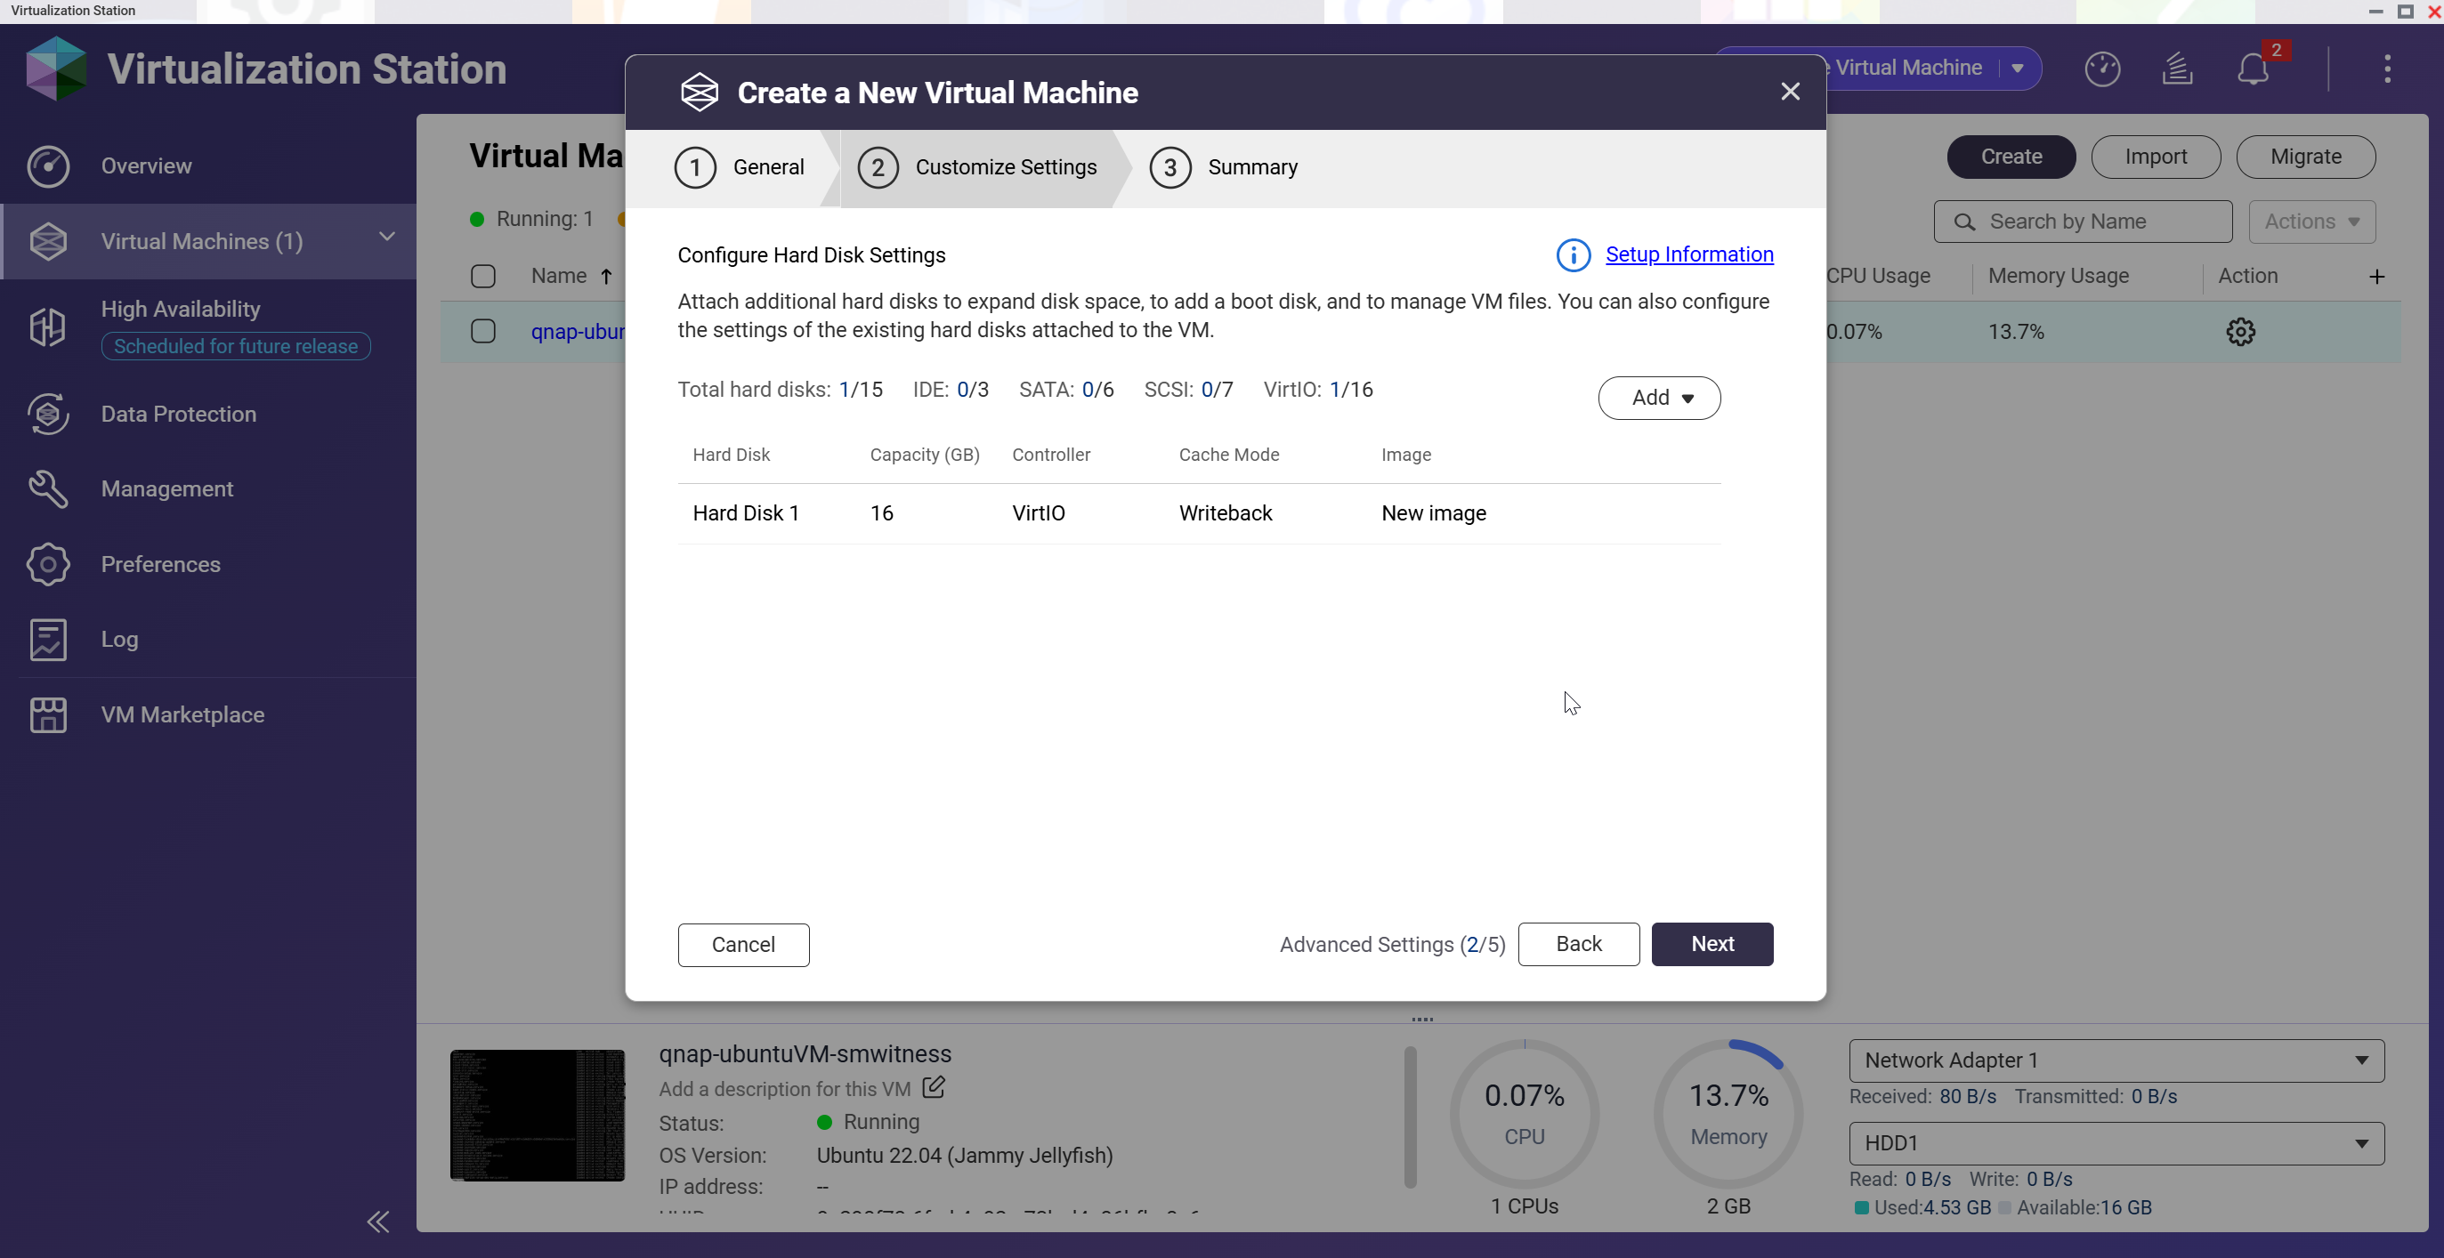2444x1258 pixels.
Task: Grab the details panel resize handle dots
Action: point(1421,1020)
